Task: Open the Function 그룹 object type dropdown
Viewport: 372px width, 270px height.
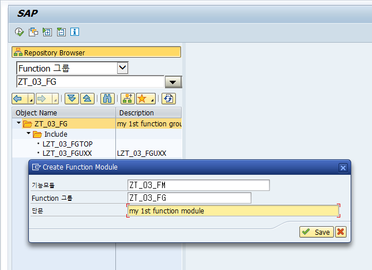Action: 122,68
